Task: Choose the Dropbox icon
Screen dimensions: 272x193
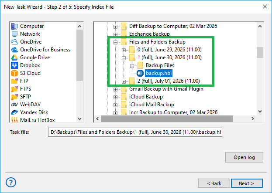Action: [14, 65]
